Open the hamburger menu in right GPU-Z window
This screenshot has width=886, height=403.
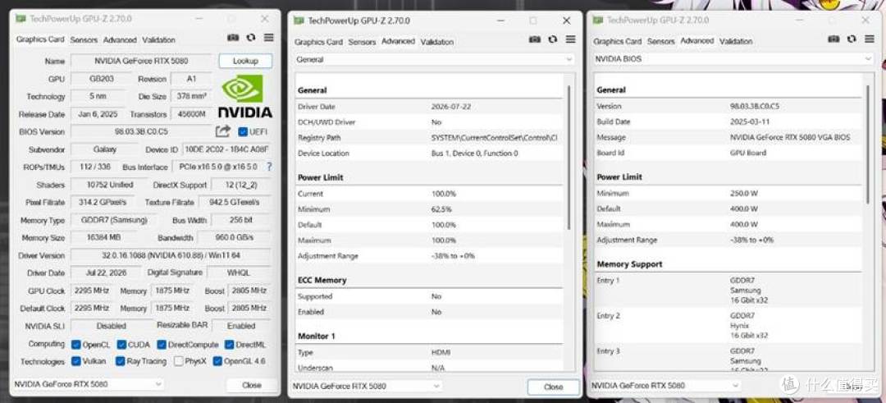pyautogui.click(x=870, y=39)
